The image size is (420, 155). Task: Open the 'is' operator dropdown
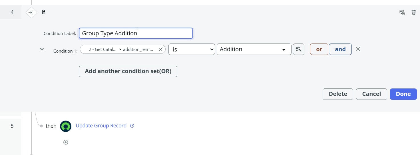point(191,49)
